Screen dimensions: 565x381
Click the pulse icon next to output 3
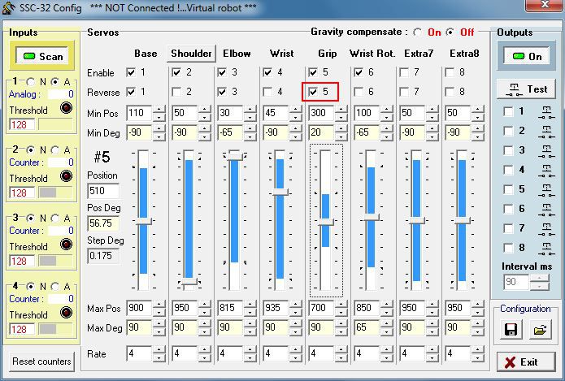click(x=546, y=151)
